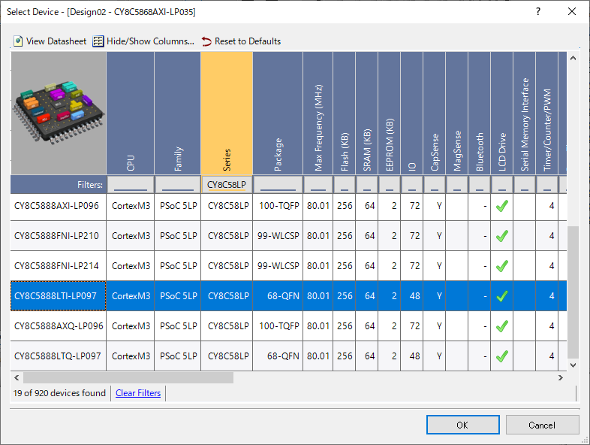Click the OK button
The height and width of the screenshot is (445, 590).
(x=463, y=425)
